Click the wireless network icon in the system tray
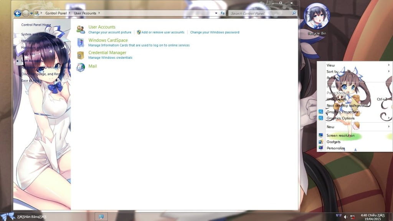The height and width of the screenshot is (221, 393). pyautogui.click(x=339, y=216)
